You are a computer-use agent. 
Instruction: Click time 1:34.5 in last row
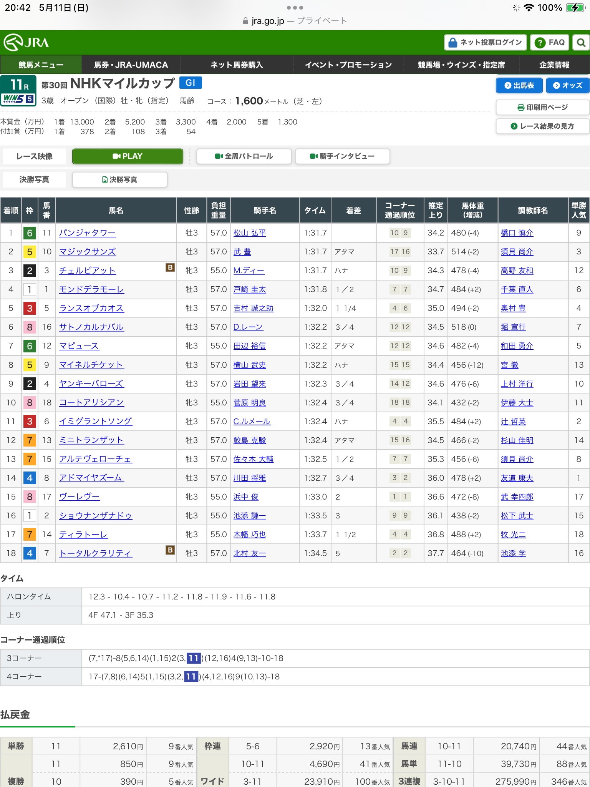315,553
